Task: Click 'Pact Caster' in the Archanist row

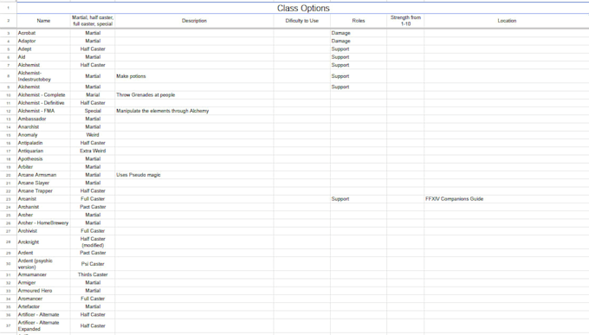Action: coord(93,207)
